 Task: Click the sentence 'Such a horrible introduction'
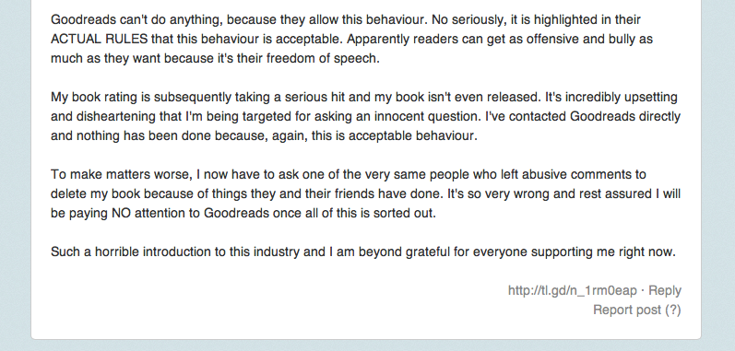pos(363,252)
